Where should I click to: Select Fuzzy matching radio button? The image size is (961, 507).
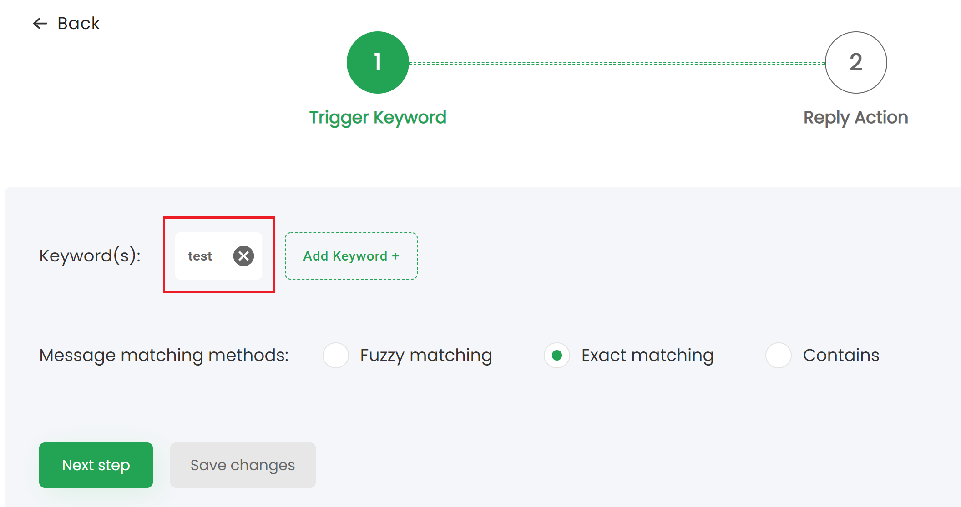[x=336, y=354]
